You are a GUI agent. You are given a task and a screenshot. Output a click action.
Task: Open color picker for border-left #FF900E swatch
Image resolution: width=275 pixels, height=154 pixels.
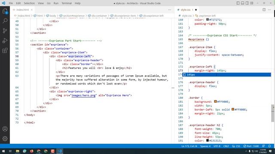tap(233, 110)
